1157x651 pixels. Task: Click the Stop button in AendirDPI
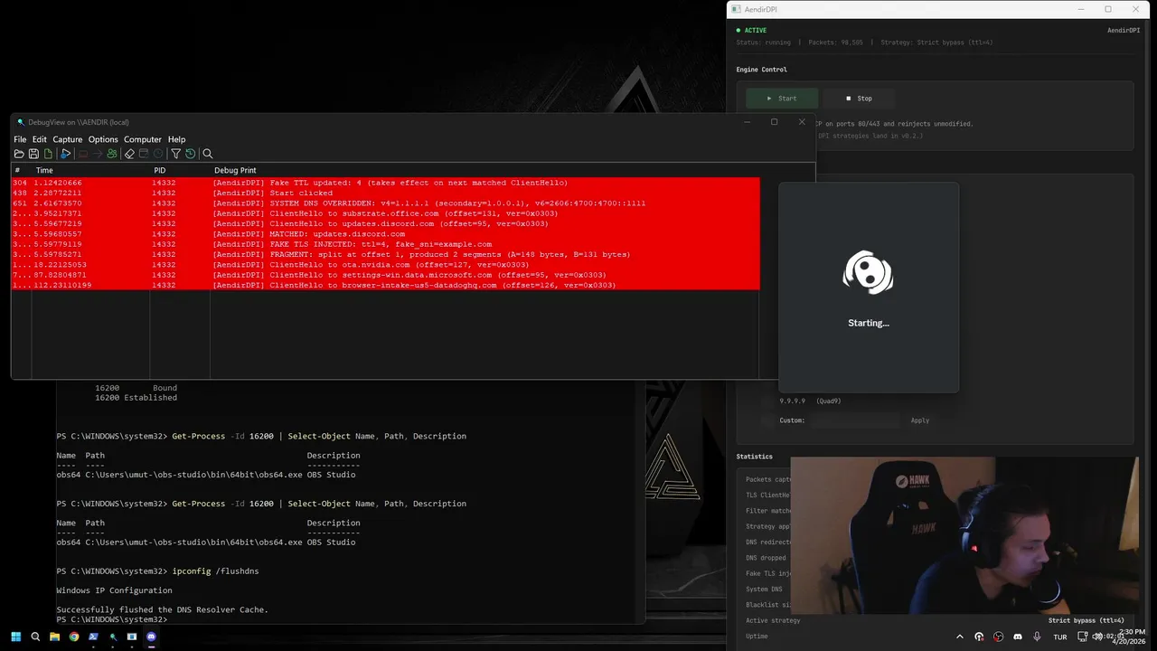pos(859,99)
